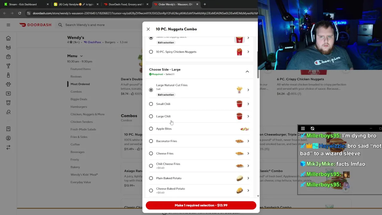Open 10 PC. Spicy Chicken Nuggets options arrow
Screen dimensions: 382x215
(248, 52)
